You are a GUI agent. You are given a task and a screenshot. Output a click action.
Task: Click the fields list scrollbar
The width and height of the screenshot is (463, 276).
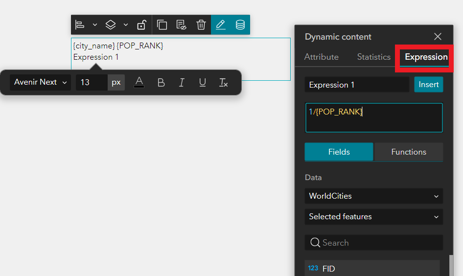pos(451,265)
